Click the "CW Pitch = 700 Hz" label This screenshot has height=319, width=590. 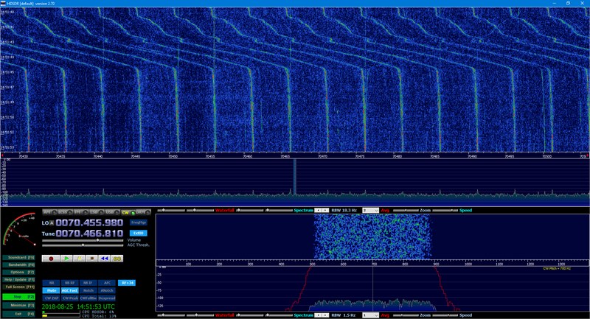(557, 269)
